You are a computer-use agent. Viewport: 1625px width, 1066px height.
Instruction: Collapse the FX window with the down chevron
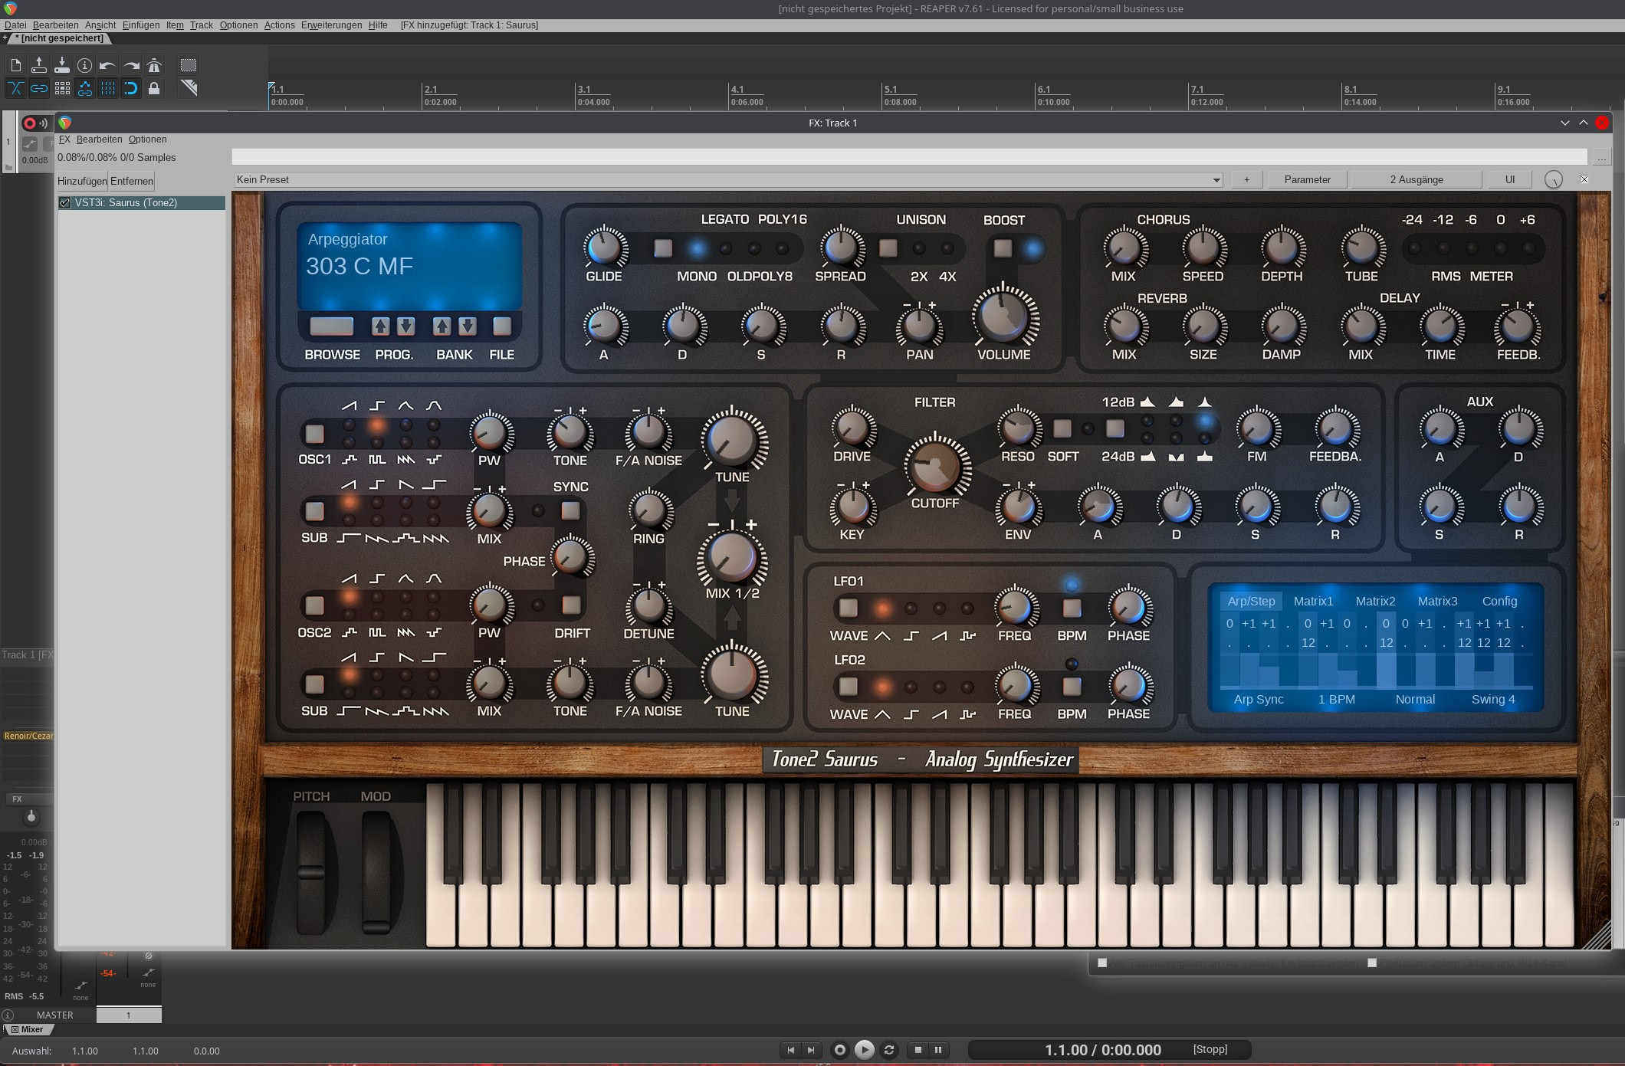1564,123
